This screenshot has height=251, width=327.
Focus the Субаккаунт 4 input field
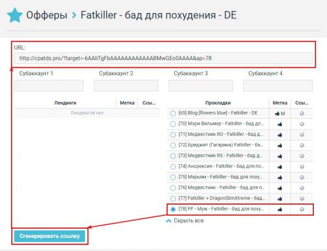pos(278,86)
